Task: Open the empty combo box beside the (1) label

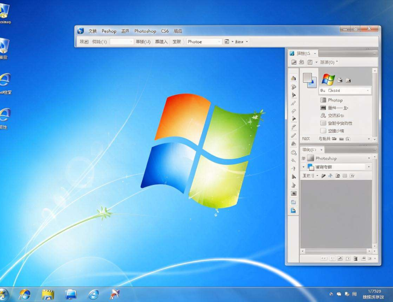Action: click(x=122, y=42)
